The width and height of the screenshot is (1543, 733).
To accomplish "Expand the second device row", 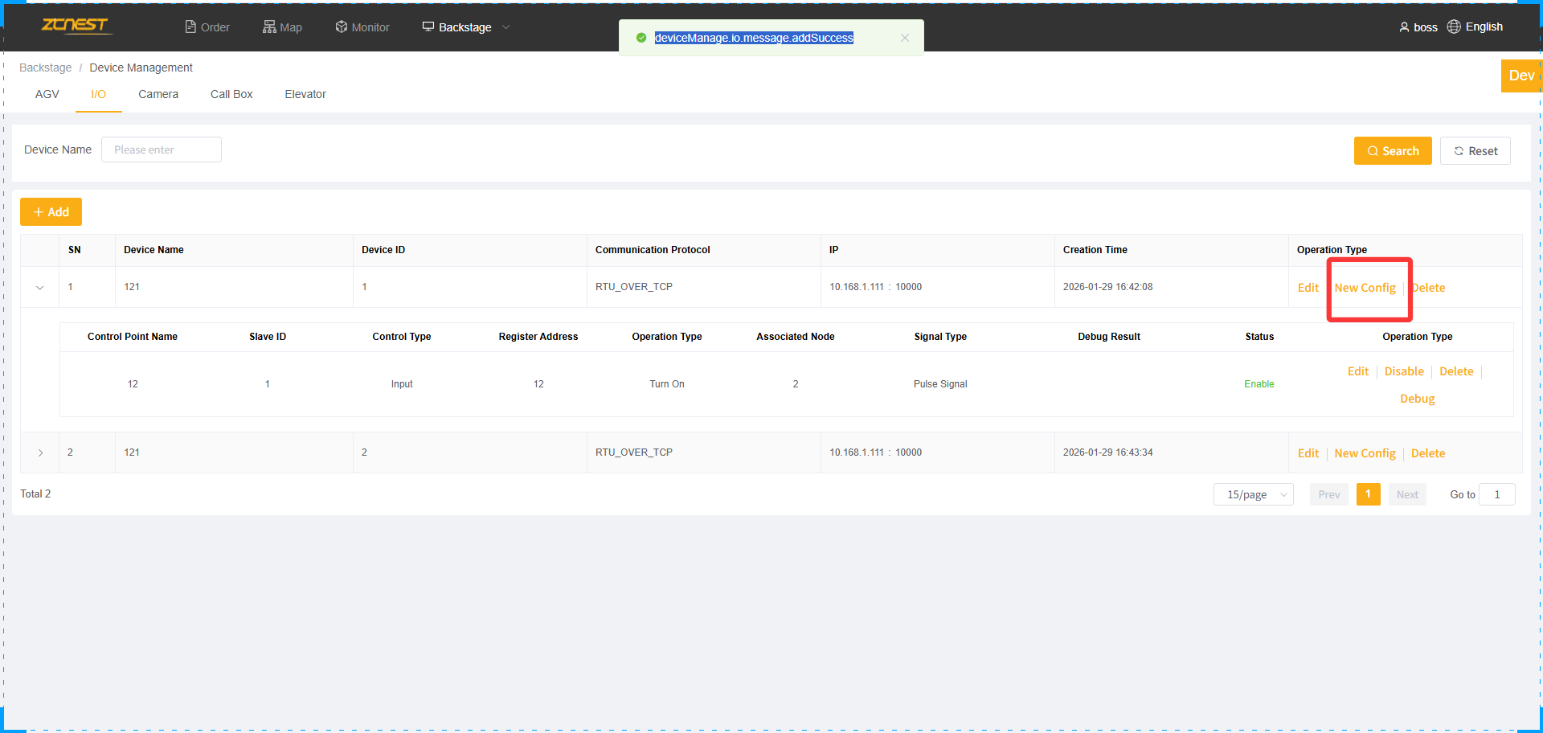I will point(40,453).
